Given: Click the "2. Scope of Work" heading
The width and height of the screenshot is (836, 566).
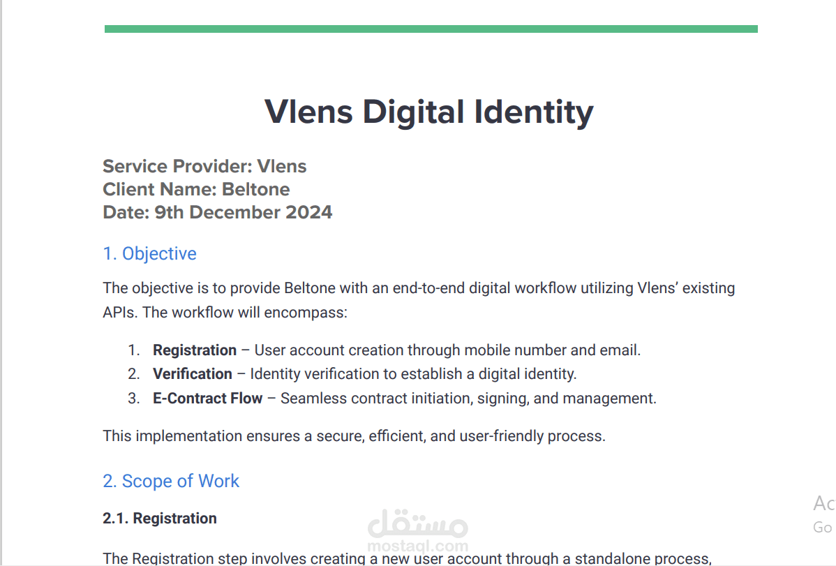Looking at the screenshot, I should tap(171, 481).
